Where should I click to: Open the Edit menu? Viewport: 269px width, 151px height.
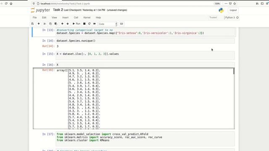point(44,18)
